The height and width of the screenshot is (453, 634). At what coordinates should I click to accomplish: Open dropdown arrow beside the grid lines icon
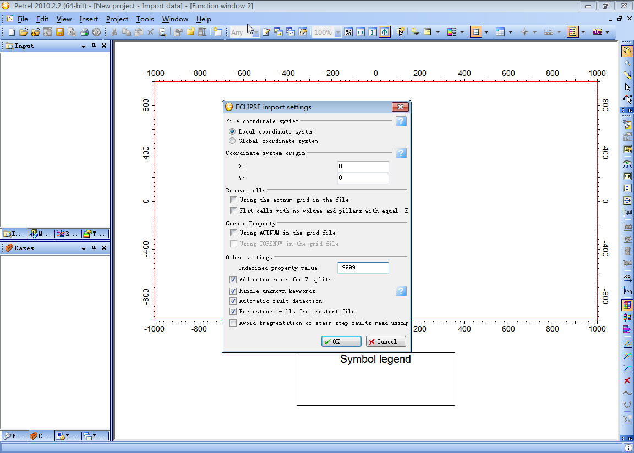point(487,32)
